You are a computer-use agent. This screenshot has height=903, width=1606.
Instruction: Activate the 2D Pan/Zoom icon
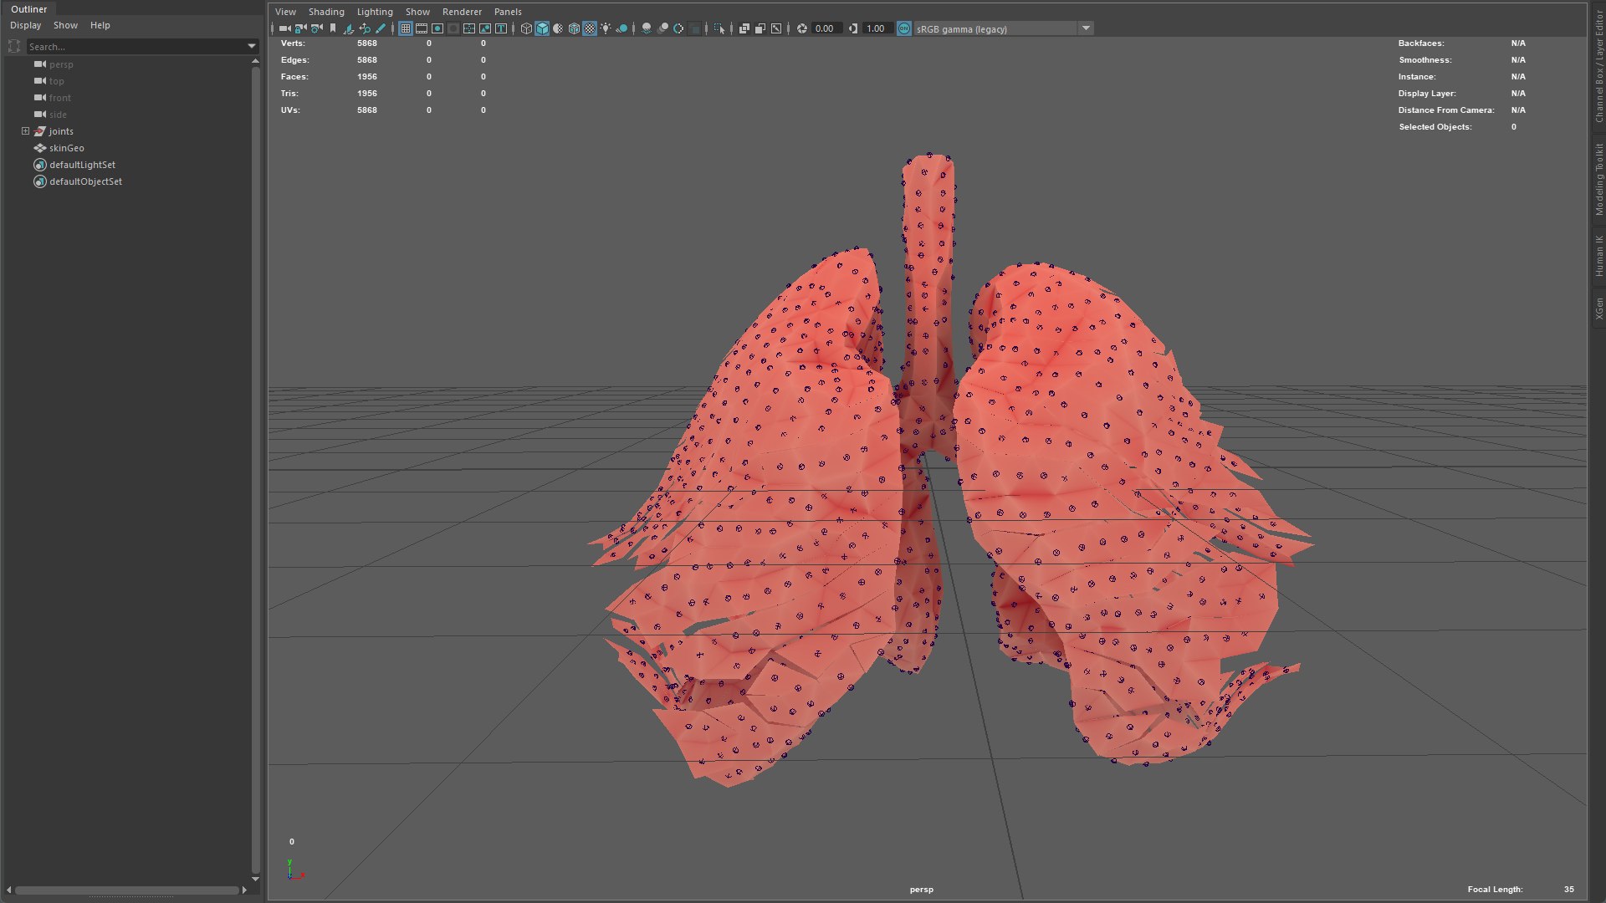pyautogui.click(x=365, y=28)
